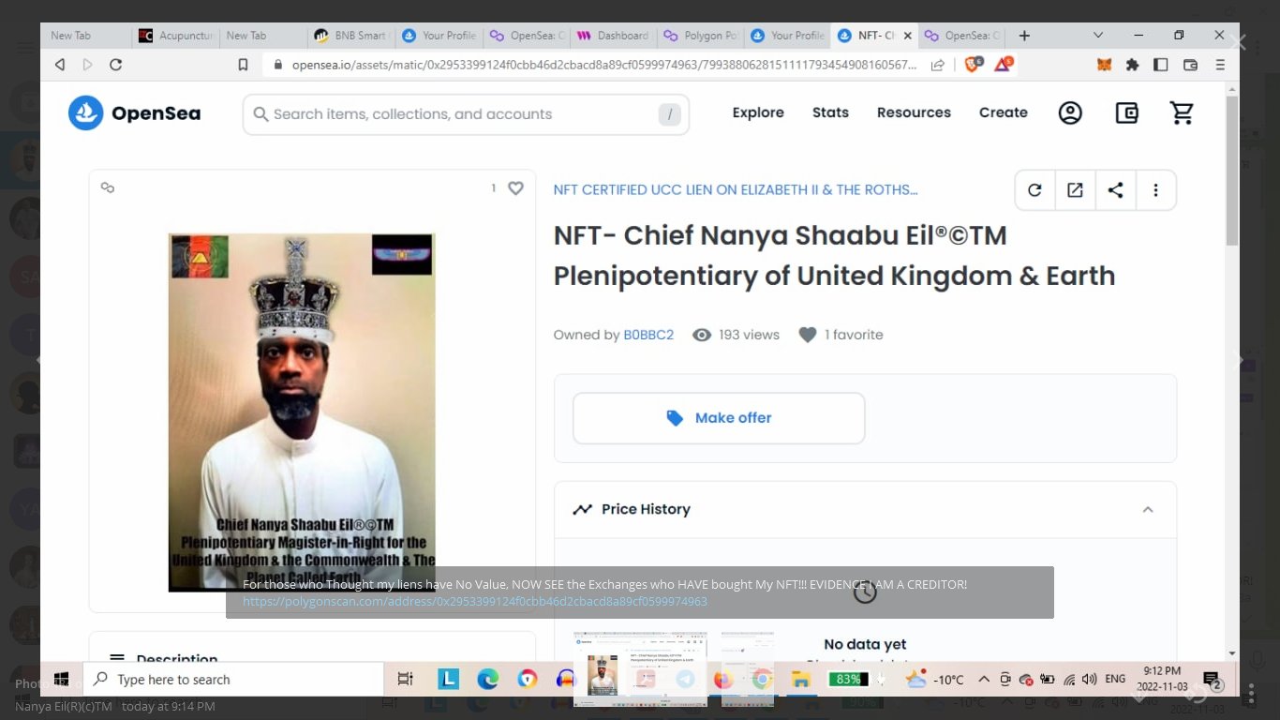Close the photo viewer overlay
The height and width of the screenshot is (720, 1280).
[1239, 42]
